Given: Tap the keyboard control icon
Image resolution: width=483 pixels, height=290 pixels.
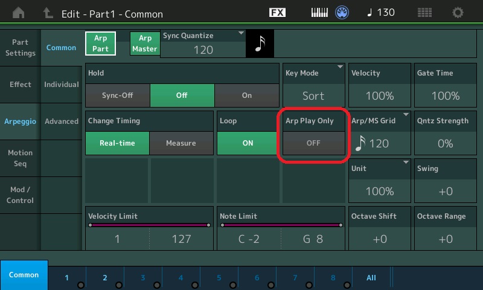Looking at the screenshot, I should click(322, 13).
